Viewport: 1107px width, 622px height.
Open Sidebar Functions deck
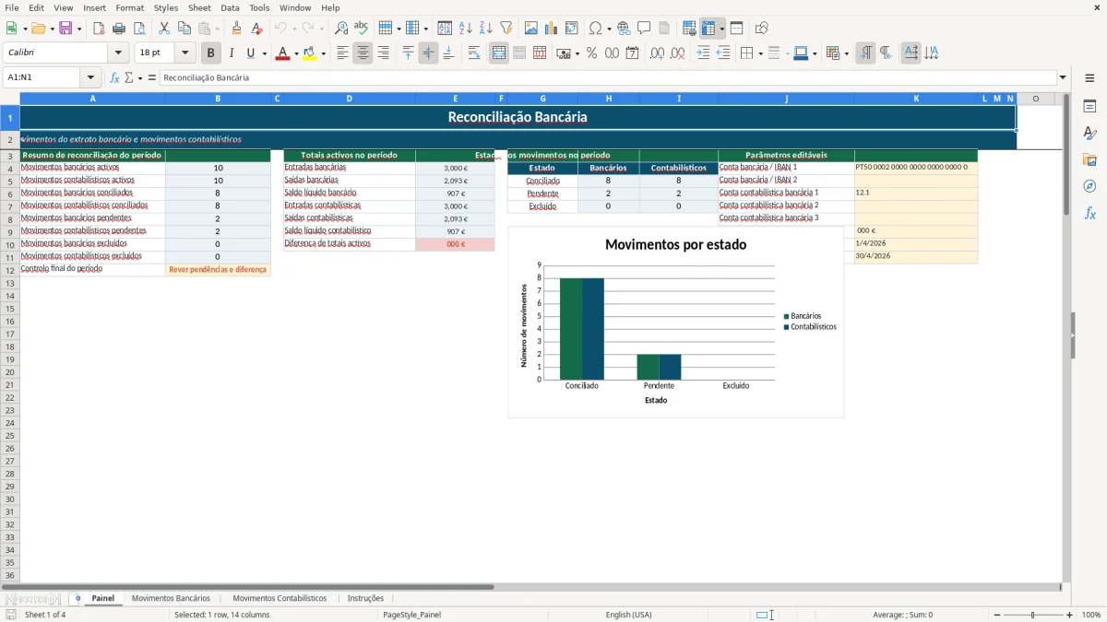(1089, 214)
